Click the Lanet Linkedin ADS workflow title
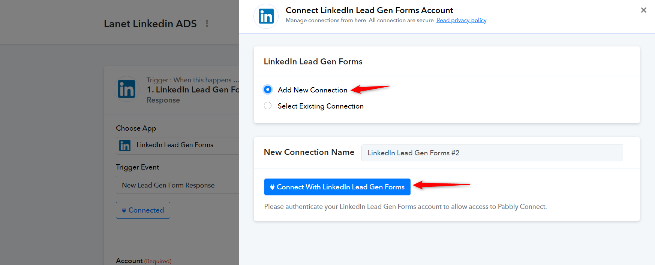The image size is (655, 265). (x=150, y=24)
